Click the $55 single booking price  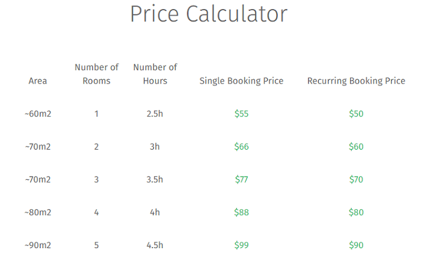coord(241,114)
